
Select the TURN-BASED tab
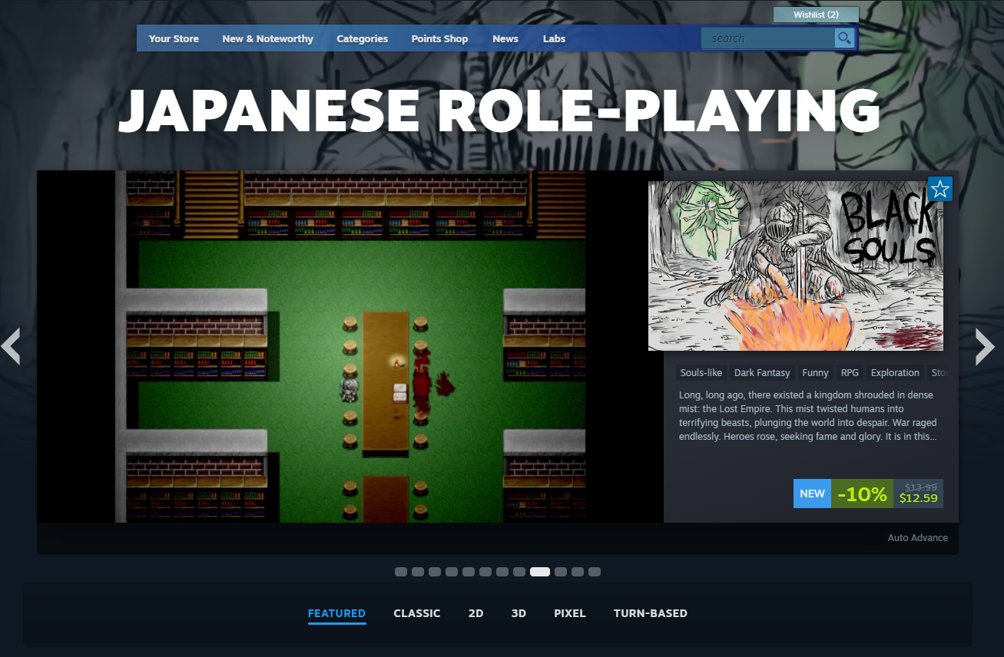650,613
